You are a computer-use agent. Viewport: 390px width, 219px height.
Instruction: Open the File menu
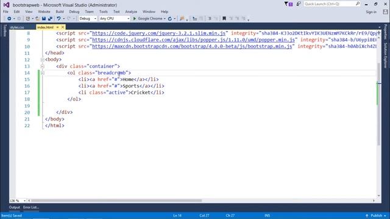click(5, 12)
